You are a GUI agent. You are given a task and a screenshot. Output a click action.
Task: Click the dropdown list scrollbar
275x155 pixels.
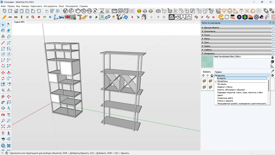[269, 86]
